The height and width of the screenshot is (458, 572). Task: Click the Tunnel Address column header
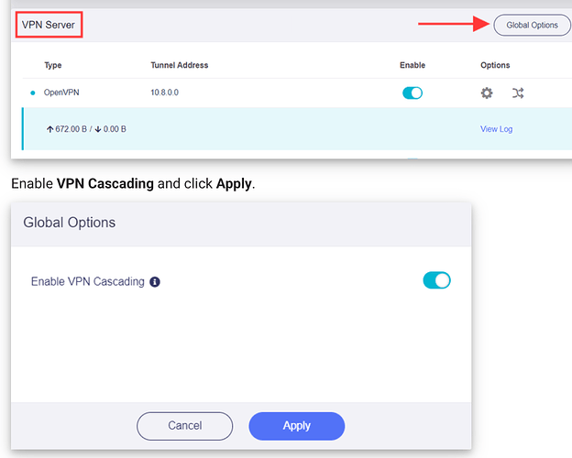pos(180,65)
